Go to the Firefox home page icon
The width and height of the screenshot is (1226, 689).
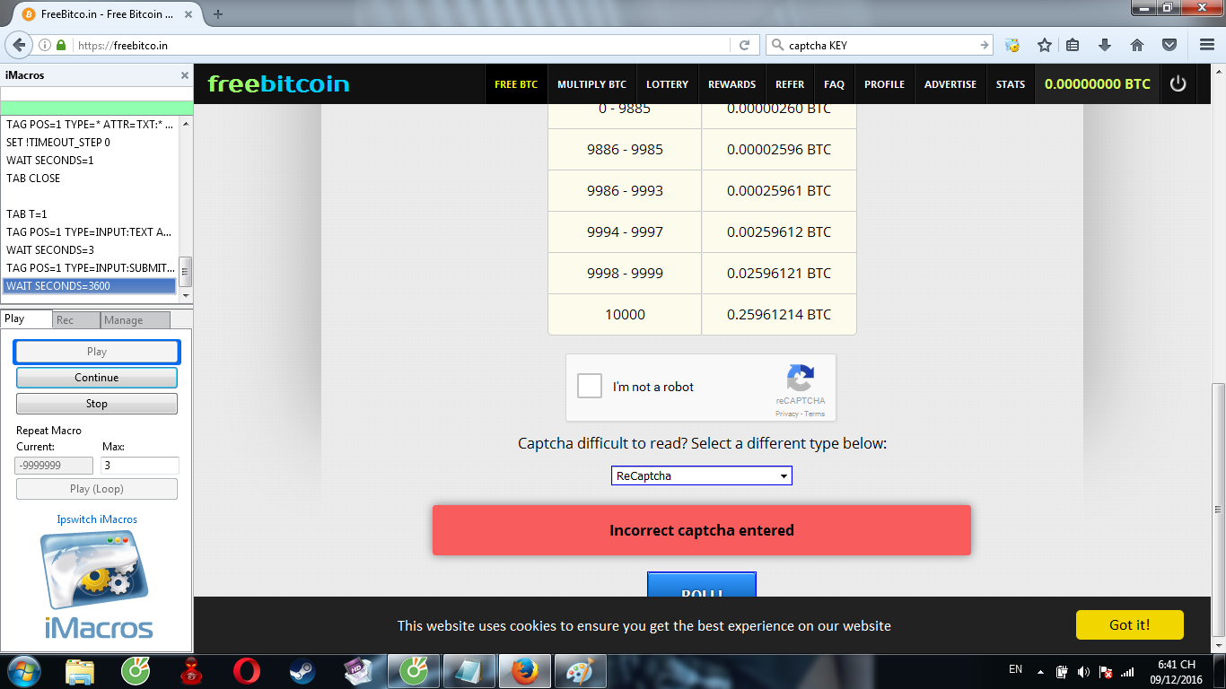tap(1137, 45)
